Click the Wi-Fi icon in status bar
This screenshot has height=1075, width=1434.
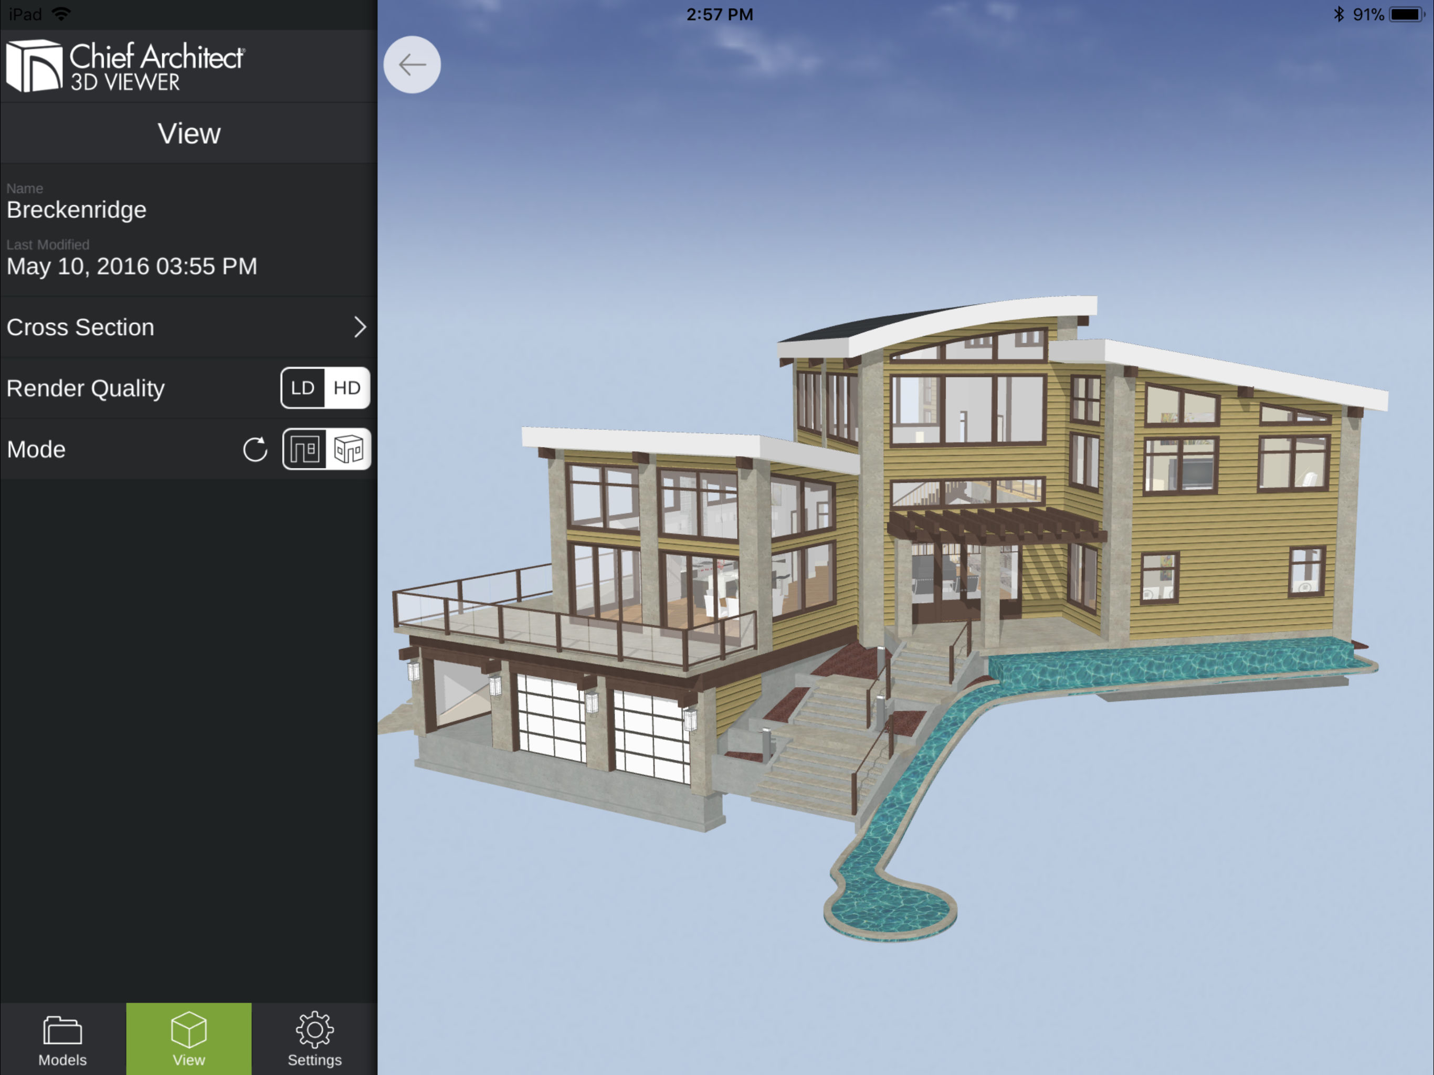tap(61, 14)
